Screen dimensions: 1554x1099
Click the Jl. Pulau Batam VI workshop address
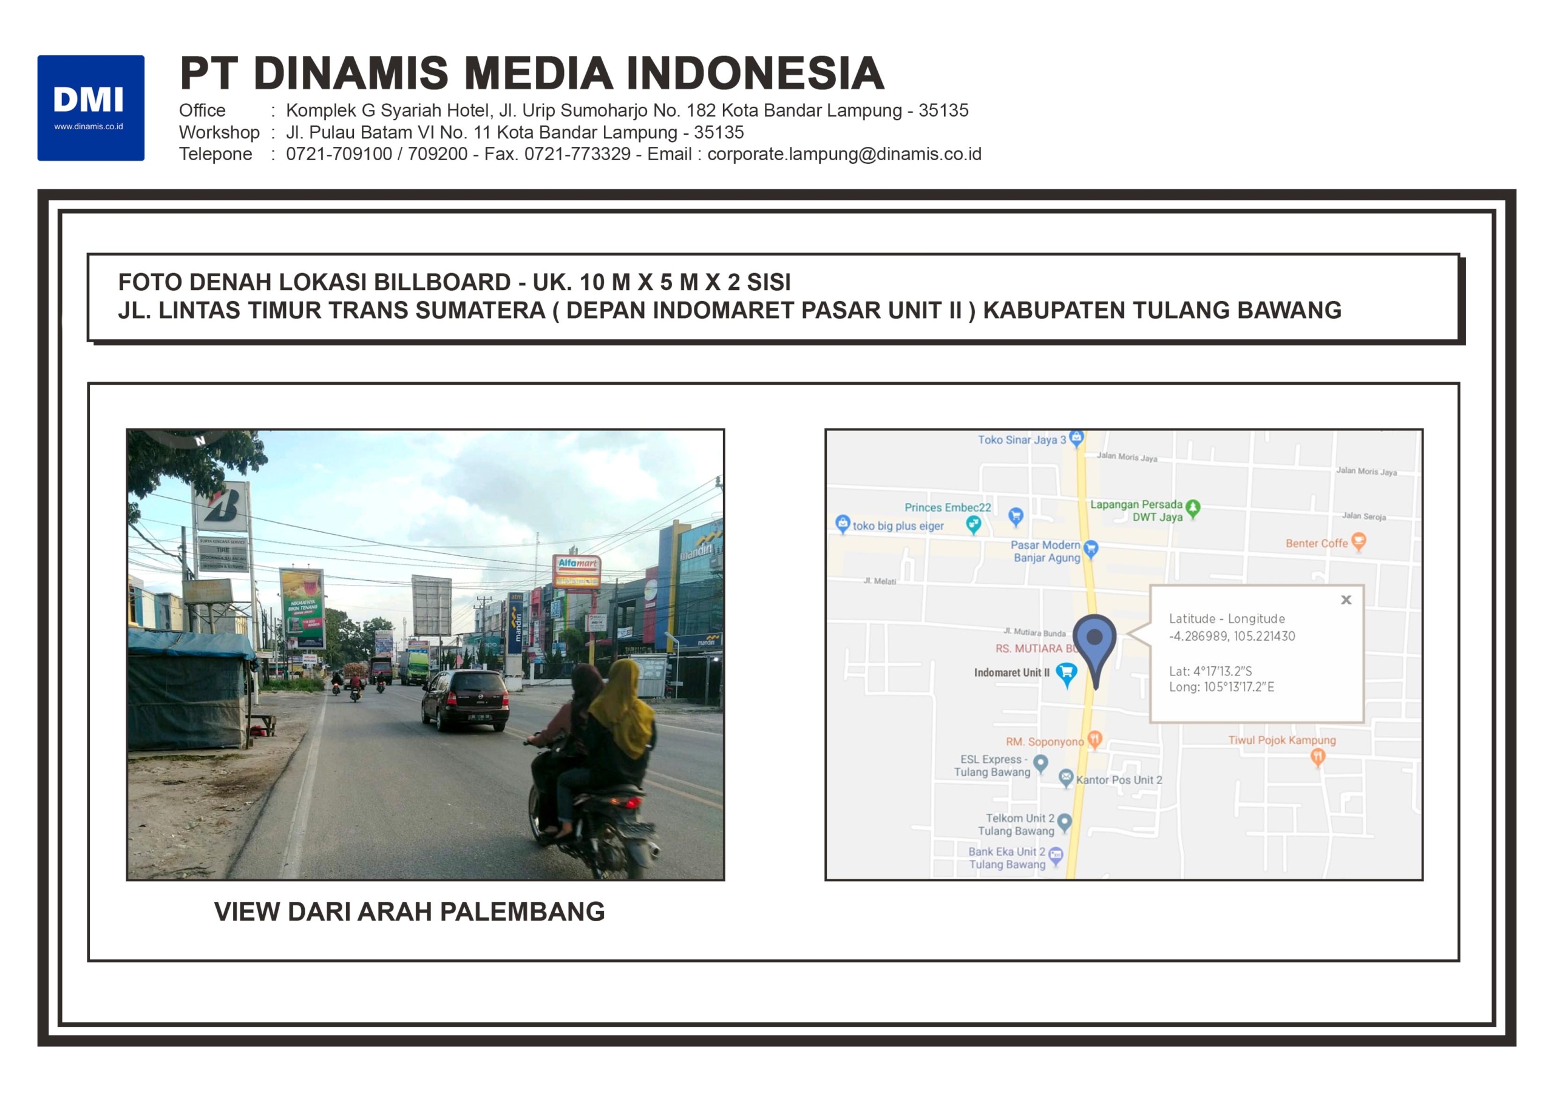(514, 132)
